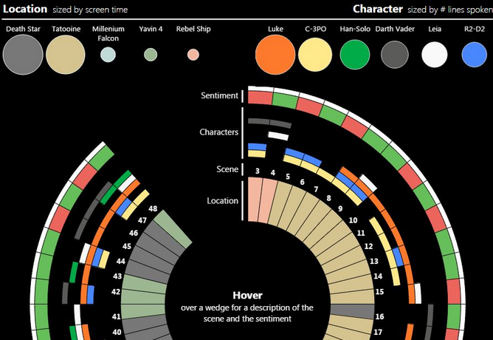Click the Darth Vader gray circle
The height and width of the screenshot is (340, 493).
396,55
